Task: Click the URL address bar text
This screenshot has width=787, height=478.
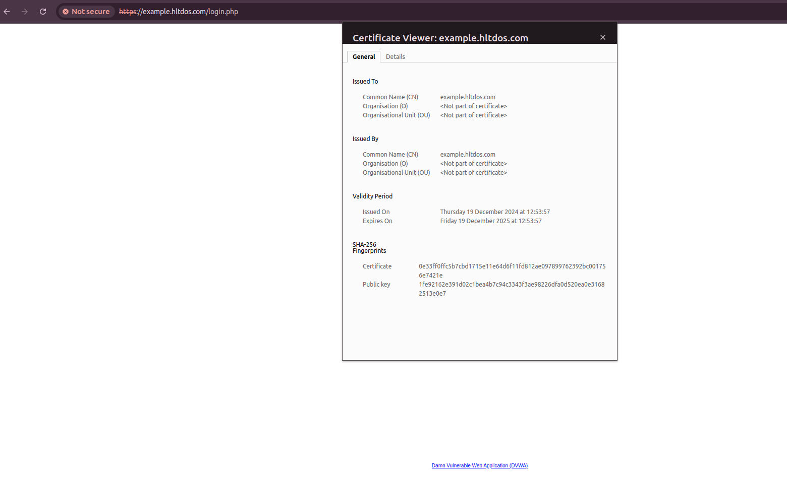Action: tap(179, 12)
